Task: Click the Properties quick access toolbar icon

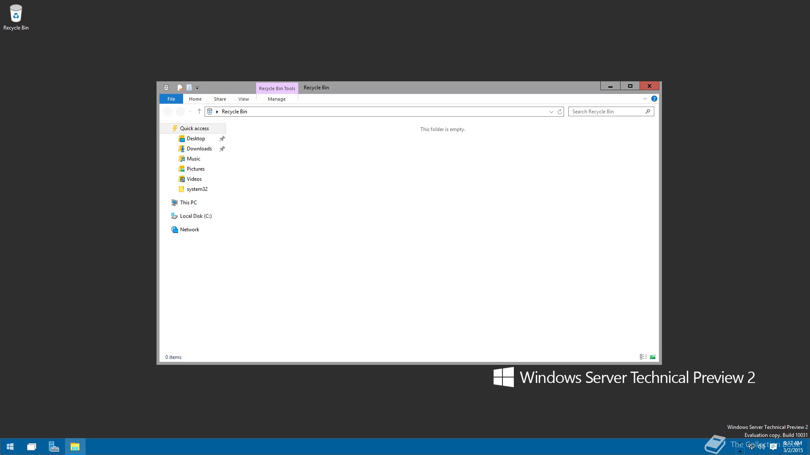Action: [x=180, y=88]
